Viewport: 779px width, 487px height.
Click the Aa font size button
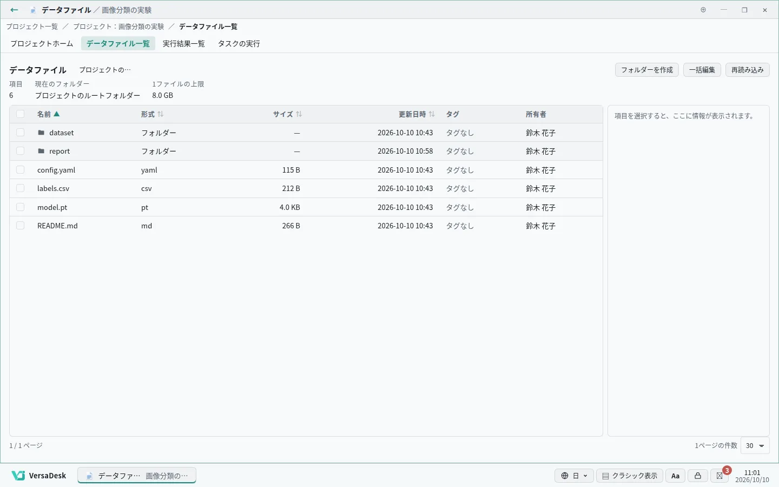[x=675, y=476]
